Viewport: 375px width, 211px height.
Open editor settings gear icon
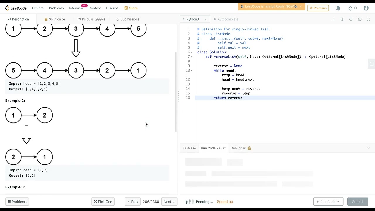click(x=359, y=19)
